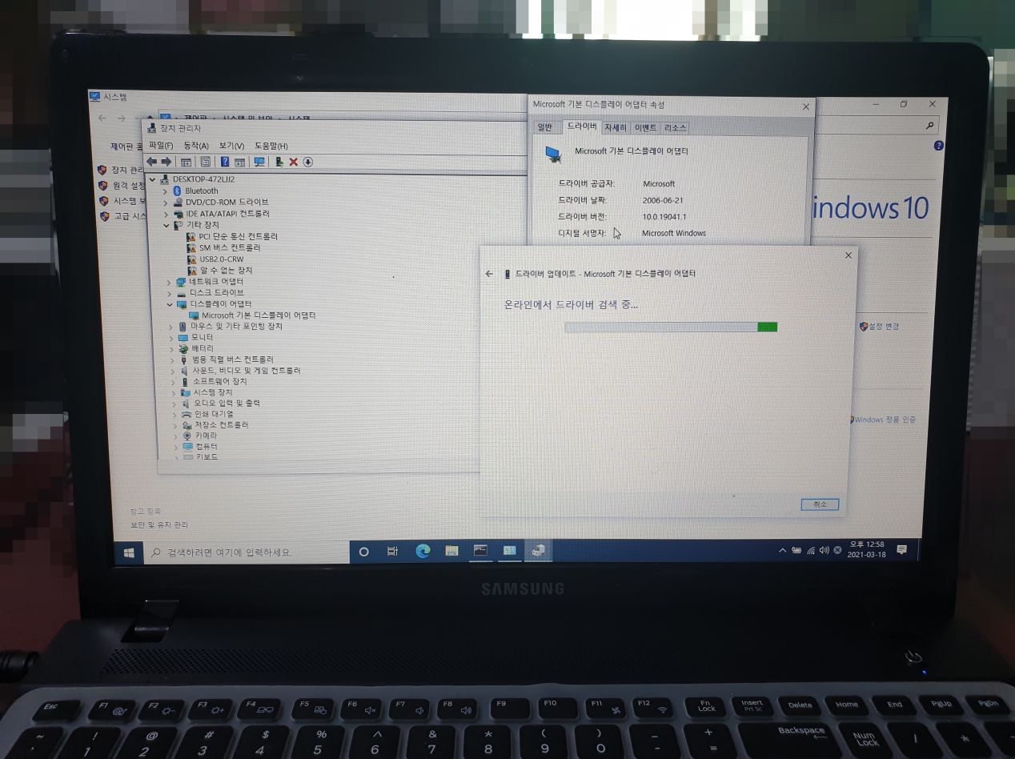Select 마우스 및 기타 포인팅 장치
Screen dimensions: 1015x759
coord(236,327)
